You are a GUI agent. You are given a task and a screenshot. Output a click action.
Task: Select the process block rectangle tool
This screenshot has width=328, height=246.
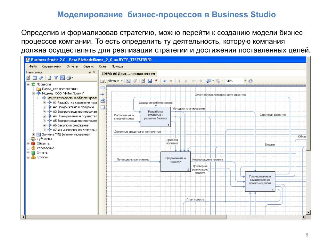click(x=102, y=88)
